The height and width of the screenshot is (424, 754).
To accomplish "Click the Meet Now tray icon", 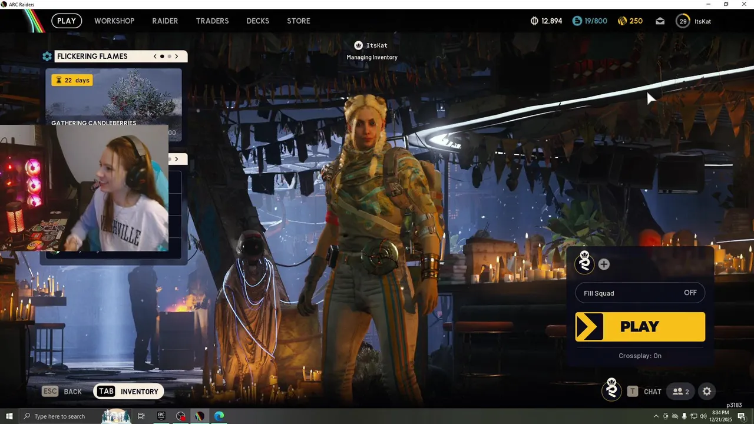I will [666, 416].
